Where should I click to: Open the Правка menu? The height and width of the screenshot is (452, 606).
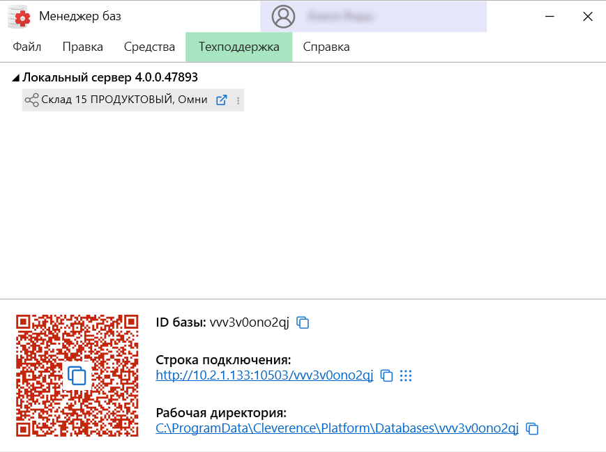83,47
